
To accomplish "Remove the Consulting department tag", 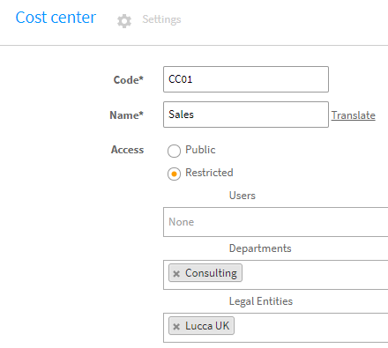I will (176, 274).
